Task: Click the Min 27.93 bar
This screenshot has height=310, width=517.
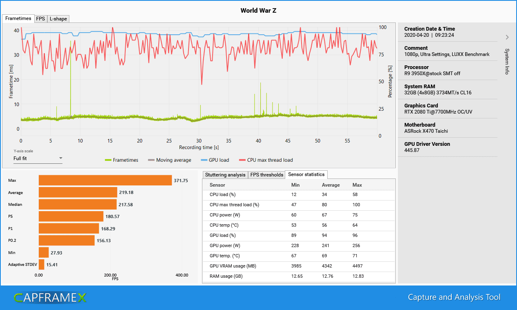Action: pos(44,252)
